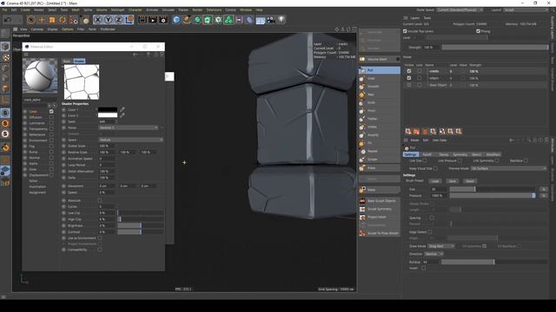Viewport: 556px width, 312px height.
Task: Click the brush preset Save button
Action: (452, 181)
